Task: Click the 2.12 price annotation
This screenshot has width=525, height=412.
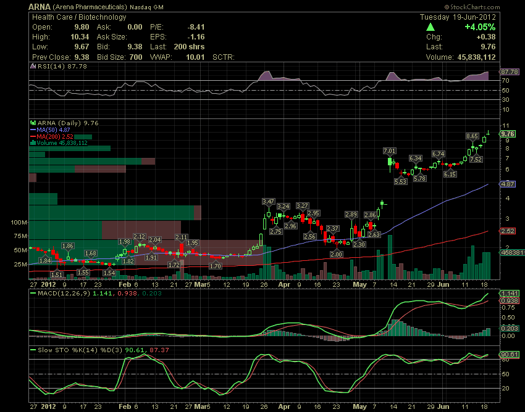Action: click(x=140, y=237)
